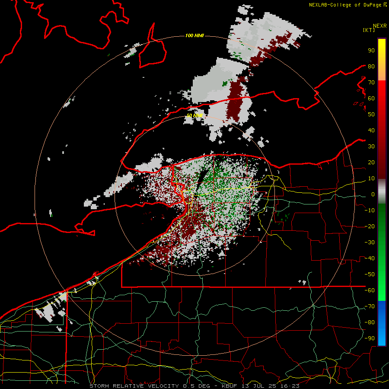Click the "13 JUL 25" date in the caption

(x=259, y=386)
